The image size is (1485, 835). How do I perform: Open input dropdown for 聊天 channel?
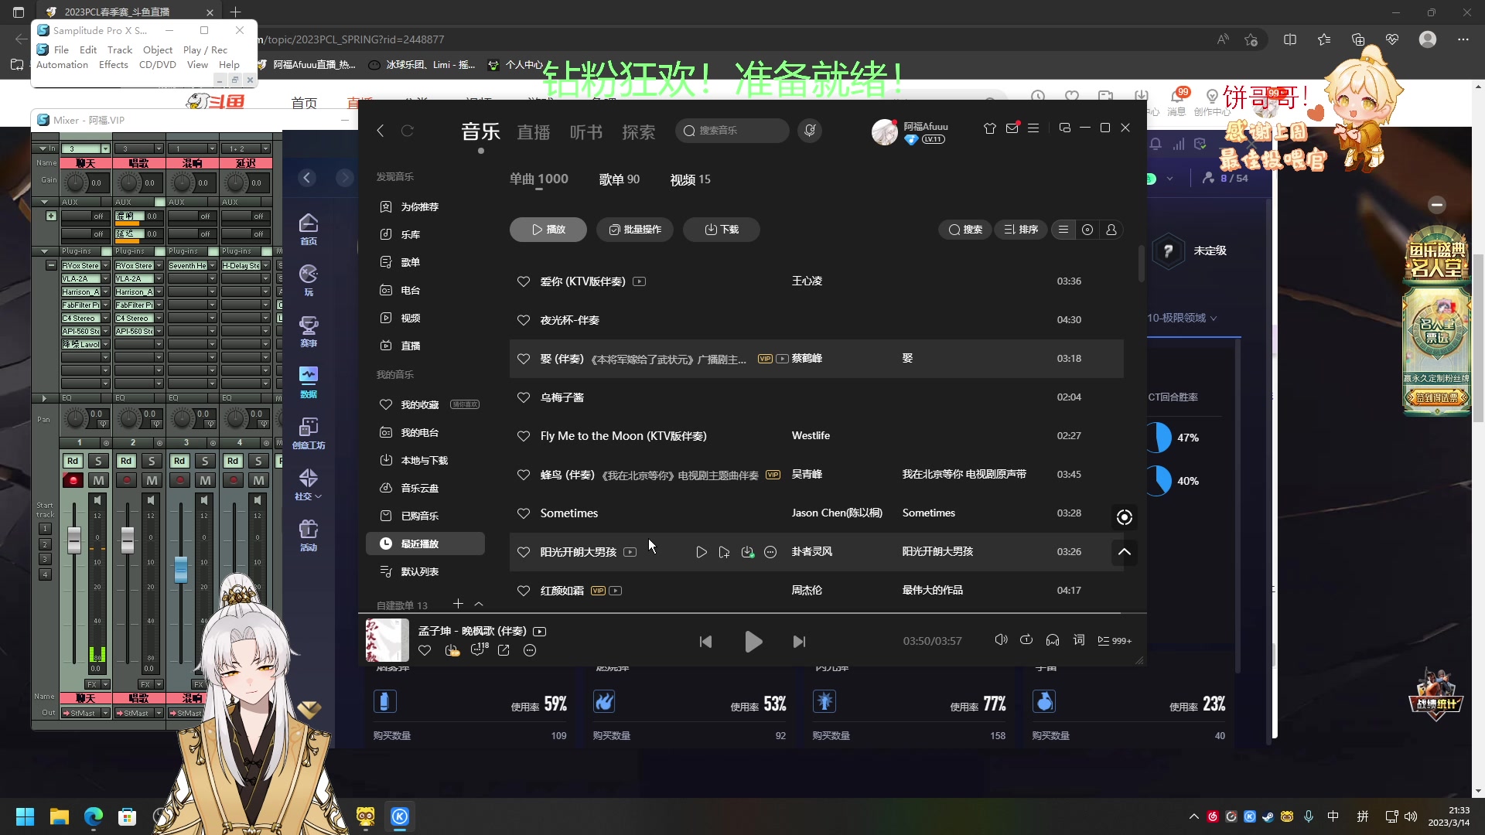[x=106, y=148]
